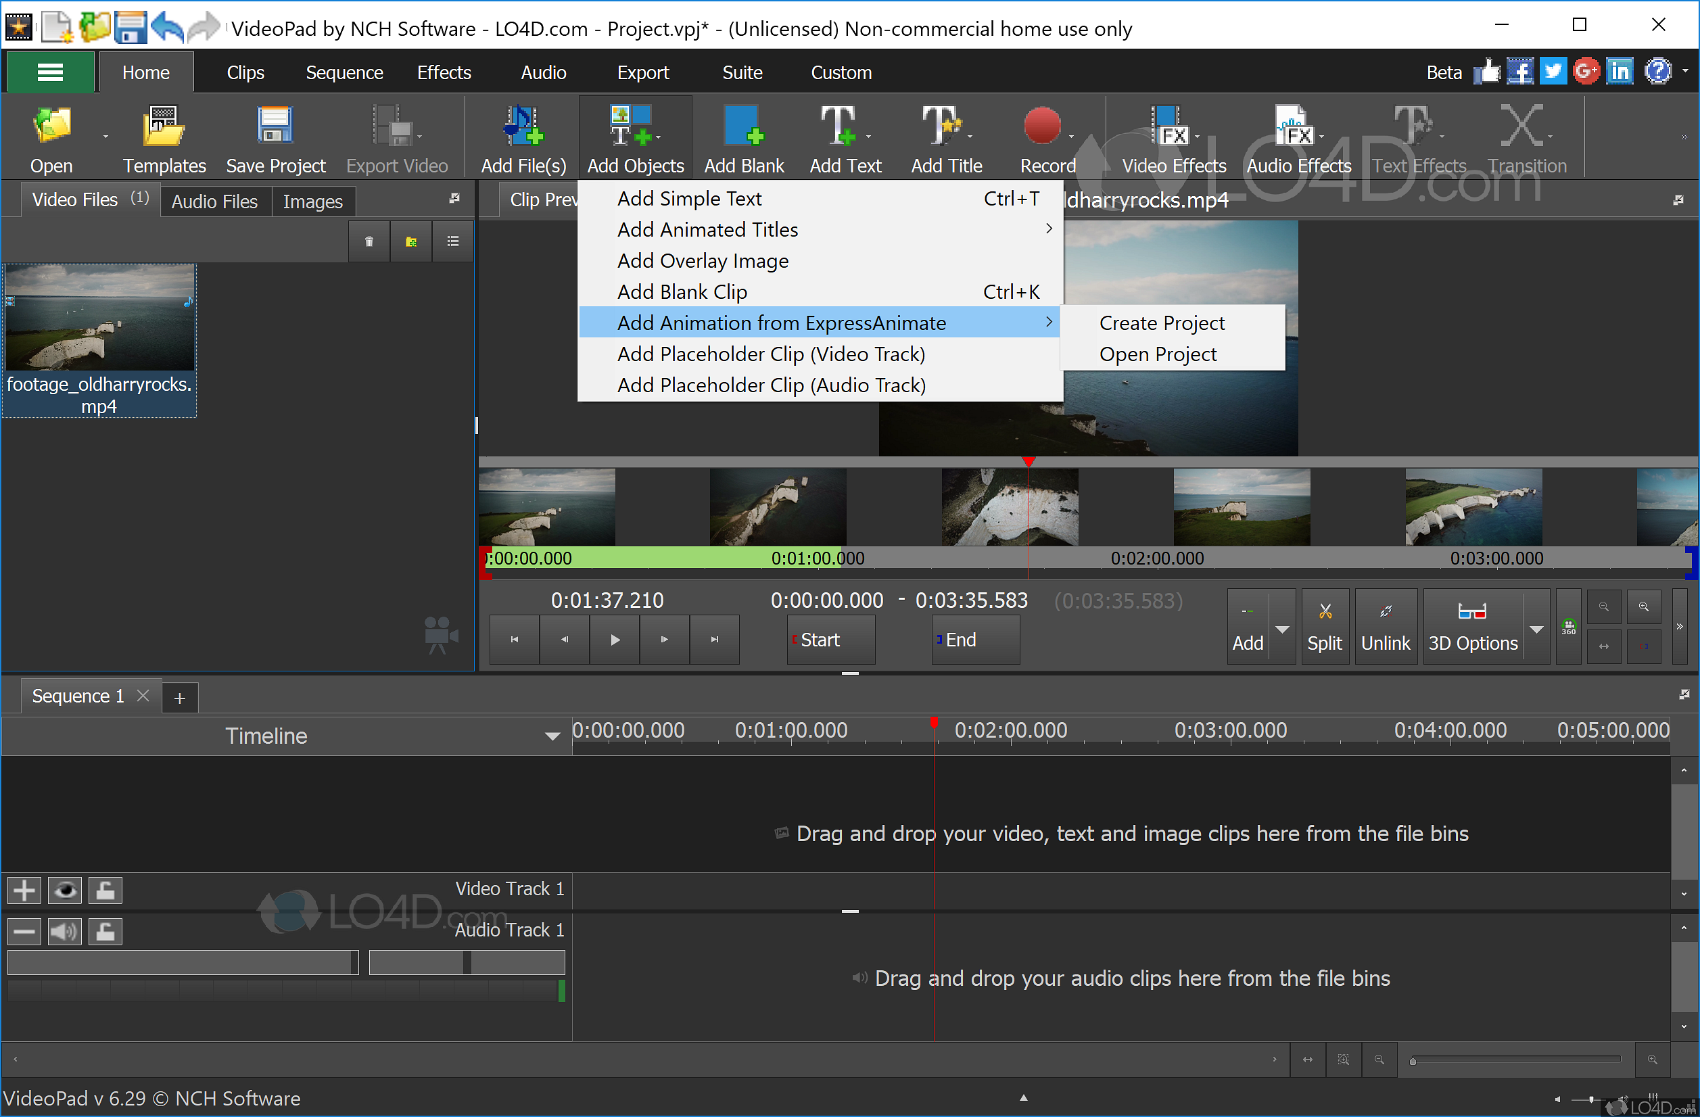Switch to the Audio Files tab
1700x1117 pixels.
tap(214, 202)
